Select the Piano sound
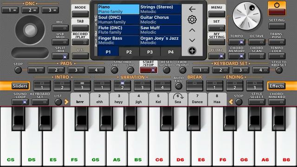 click(x=118, y=9)
